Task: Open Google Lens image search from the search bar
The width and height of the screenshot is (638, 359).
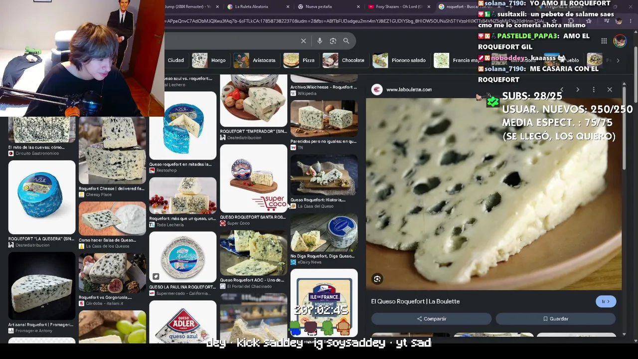Action: pyautogui.click(x=333, y=41)
